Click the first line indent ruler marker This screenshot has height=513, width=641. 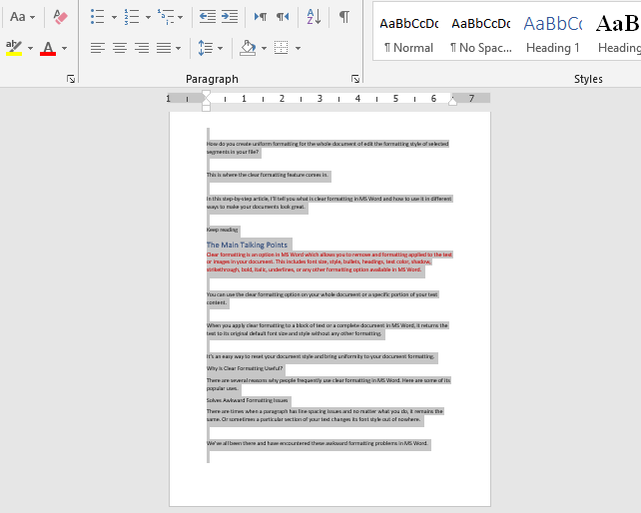206,95
